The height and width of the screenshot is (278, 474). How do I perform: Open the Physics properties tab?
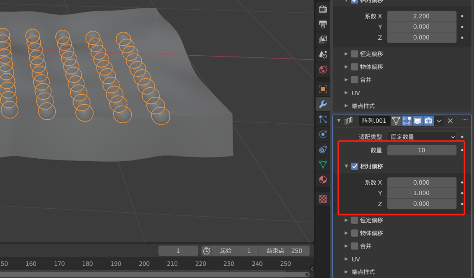tap(323, 135)
